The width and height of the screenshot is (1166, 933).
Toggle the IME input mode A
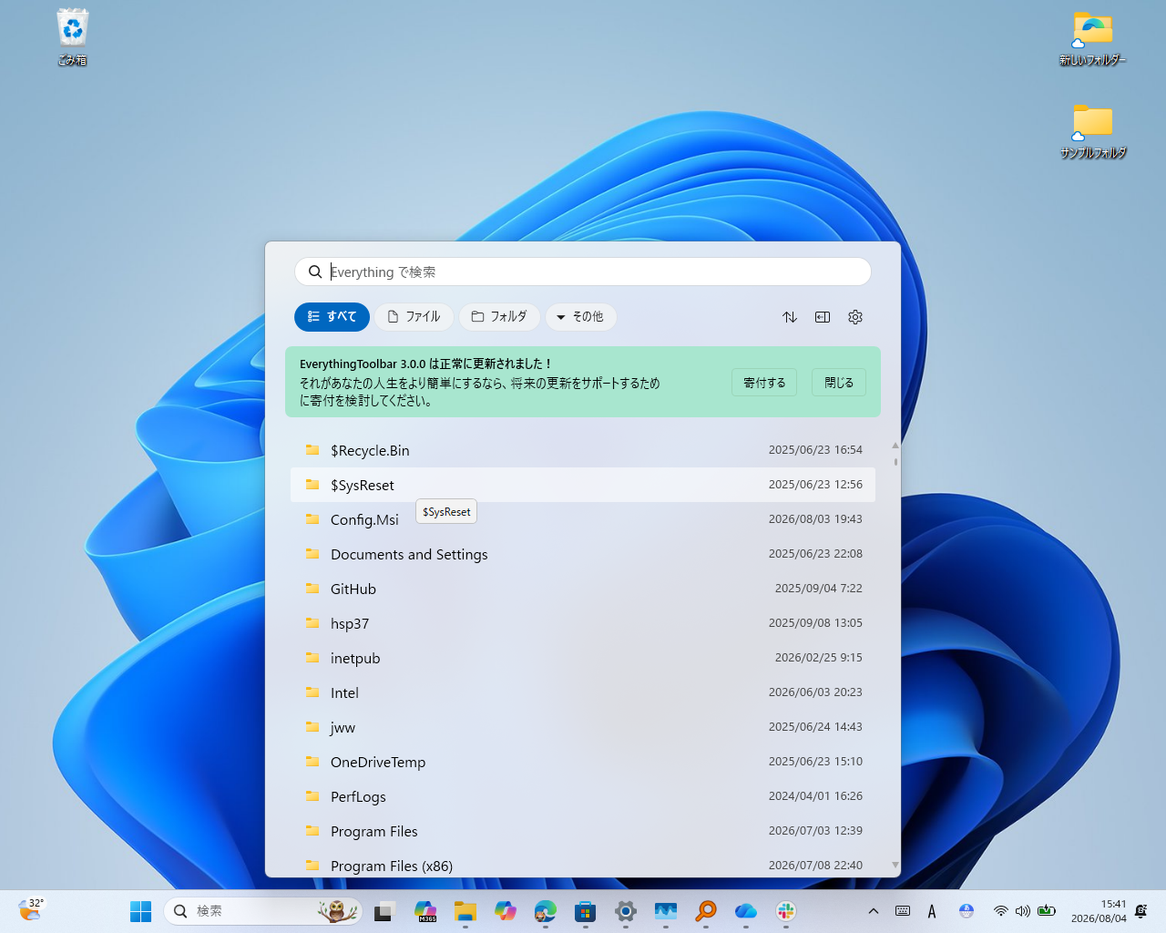(x=932, y=911)
